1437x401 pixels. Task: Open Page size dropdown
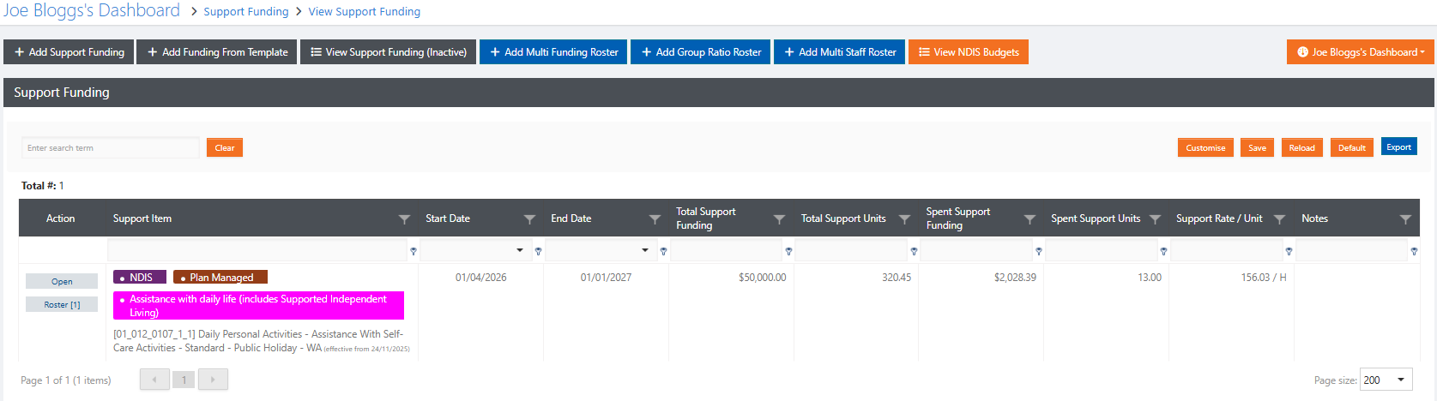point(1386,380)
